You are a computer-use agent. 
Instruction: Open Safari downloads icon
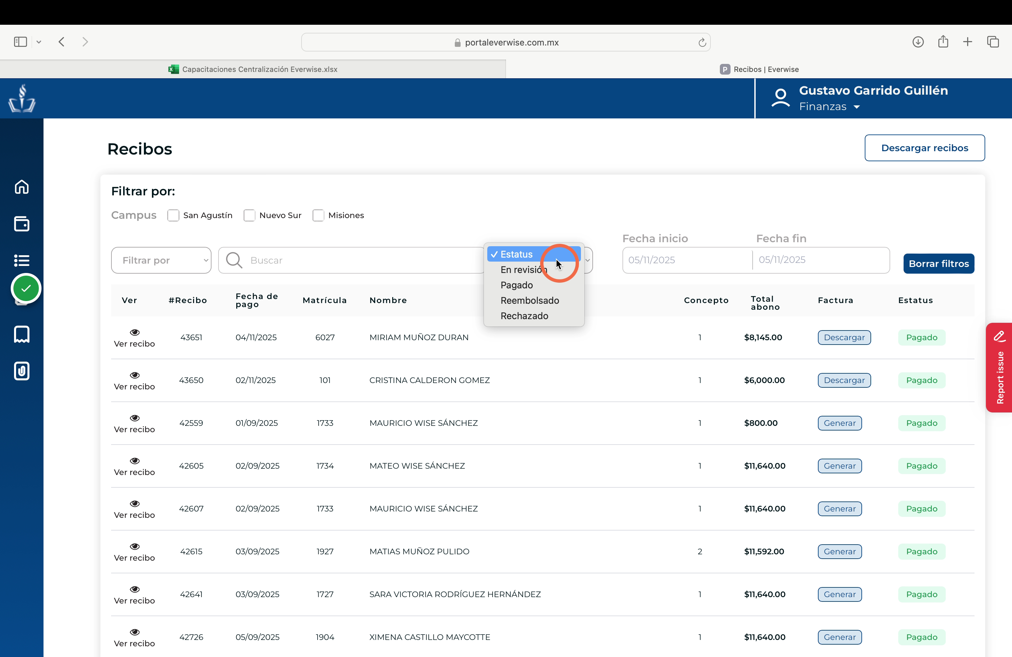[918, 41]
